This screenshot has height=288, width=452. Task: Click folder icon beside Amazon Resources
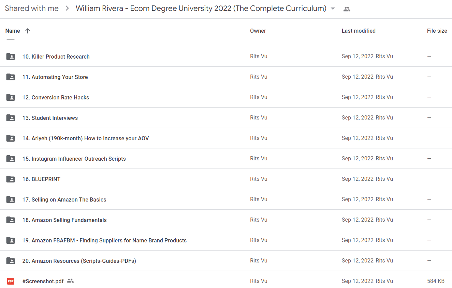pos(11,261)
